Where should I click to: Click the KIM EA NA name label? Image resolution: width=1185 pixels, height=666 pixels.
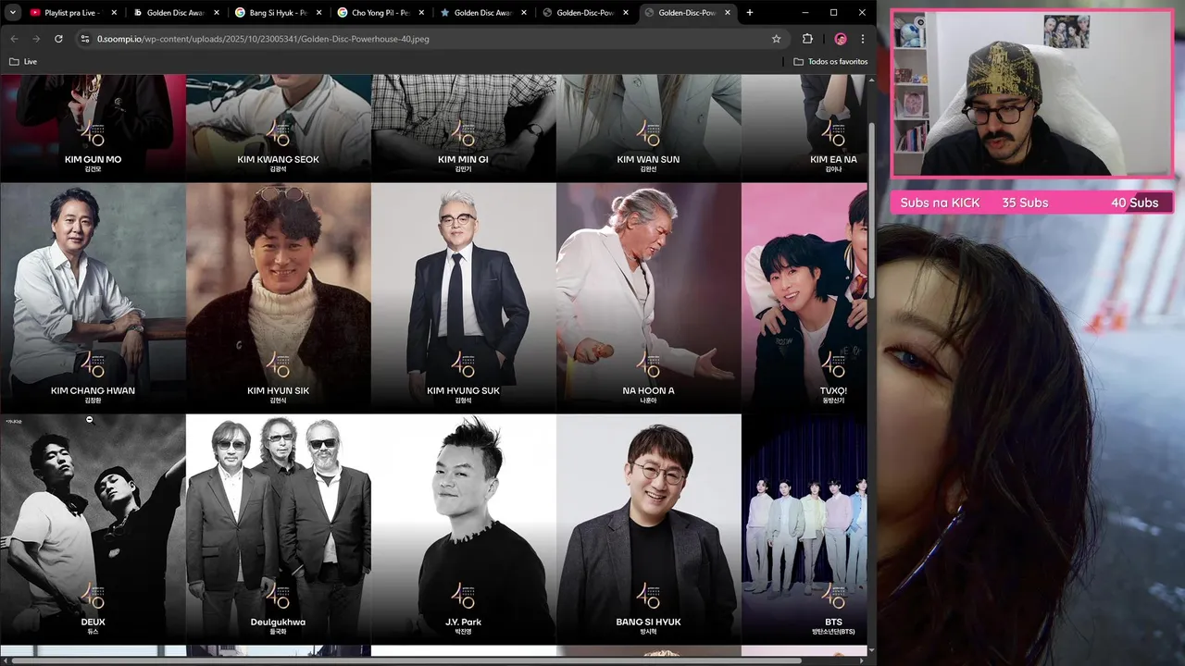coord(833,159)
